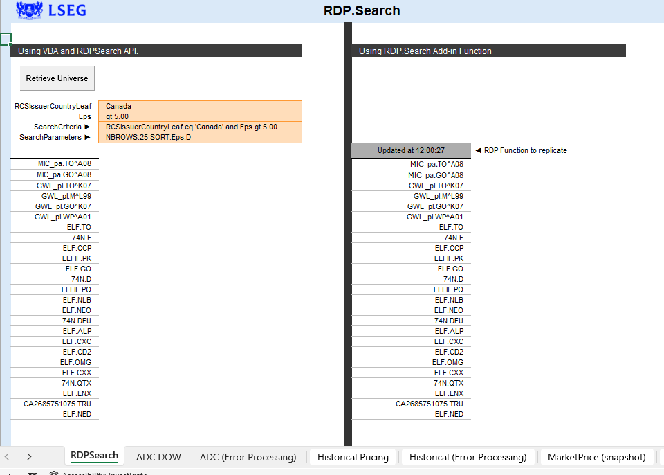Select ELF.CD2 in the Add-in Function results
This screenshot has height=475, width=664.
tap(411, 352)
